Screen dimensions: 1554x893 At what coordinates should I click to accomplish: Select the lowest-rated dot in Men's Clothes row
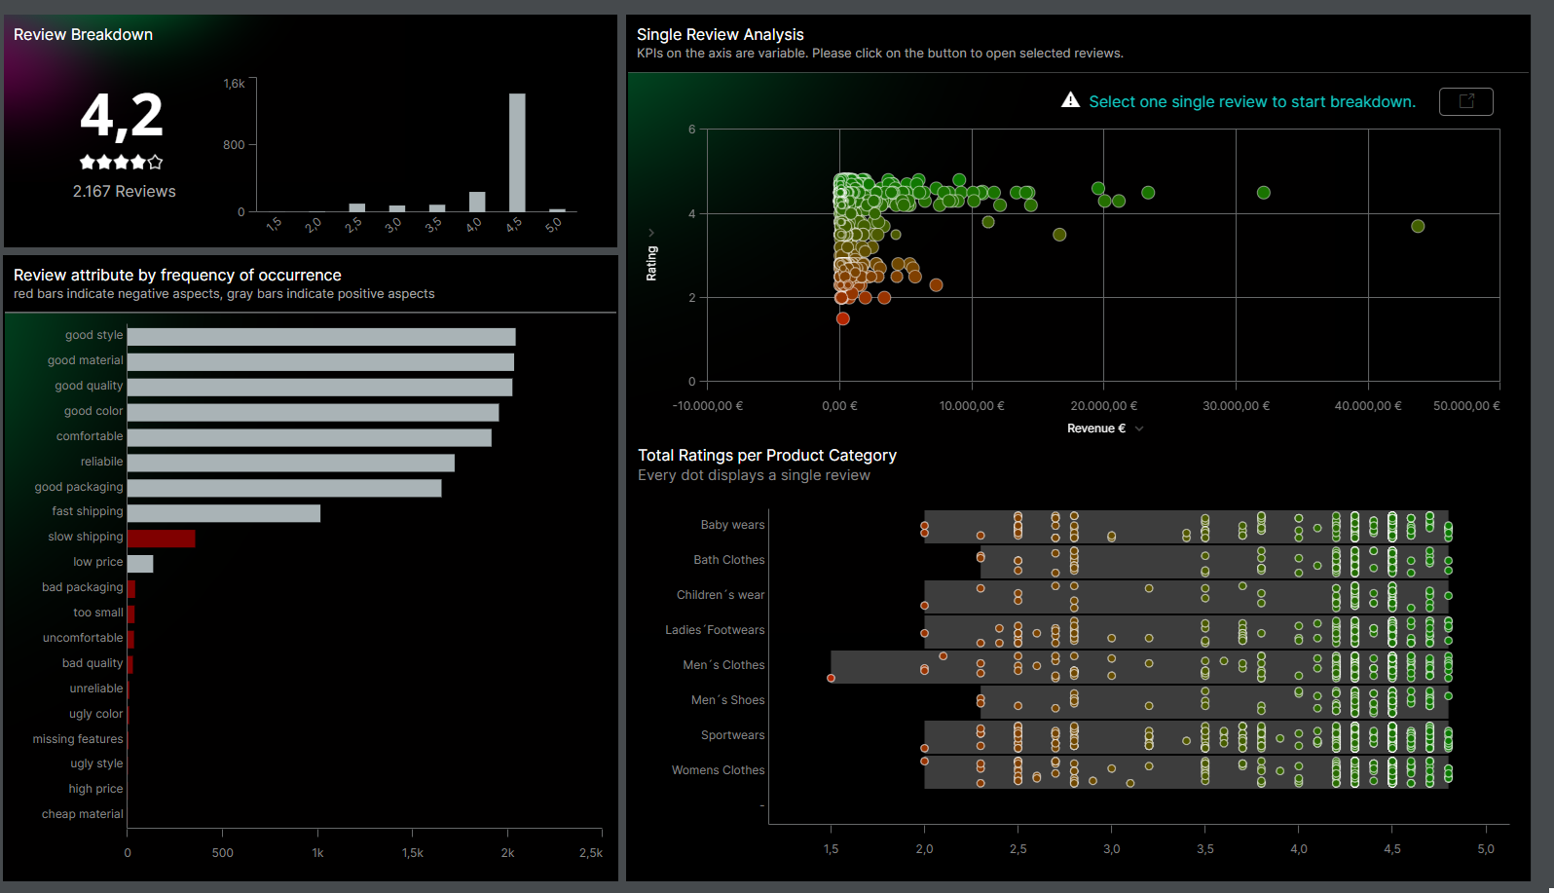831,678
